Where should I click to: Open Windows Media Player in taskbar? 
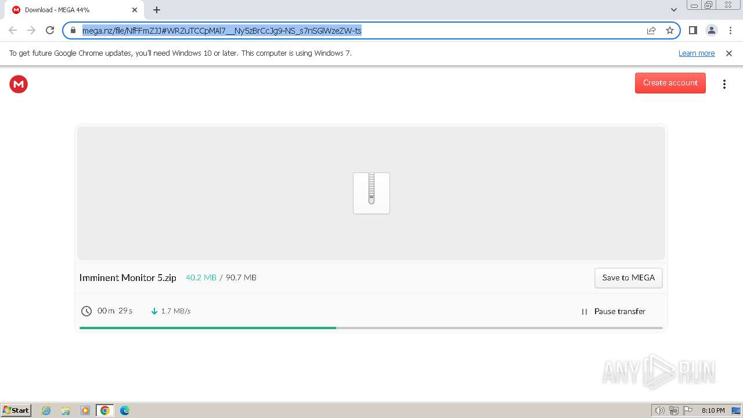85,410
